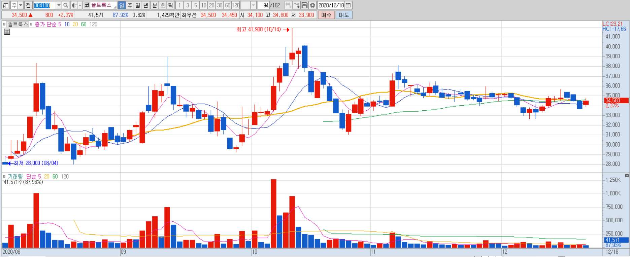
Task: Select the 초 second chart period
Action: [163, 5]
